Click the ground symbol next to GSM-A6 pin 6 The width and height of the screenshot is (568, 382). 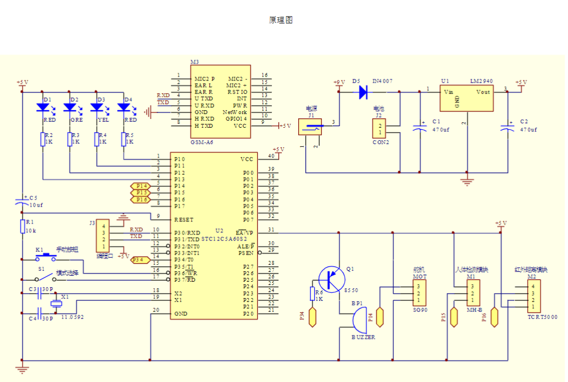point(147,112)
